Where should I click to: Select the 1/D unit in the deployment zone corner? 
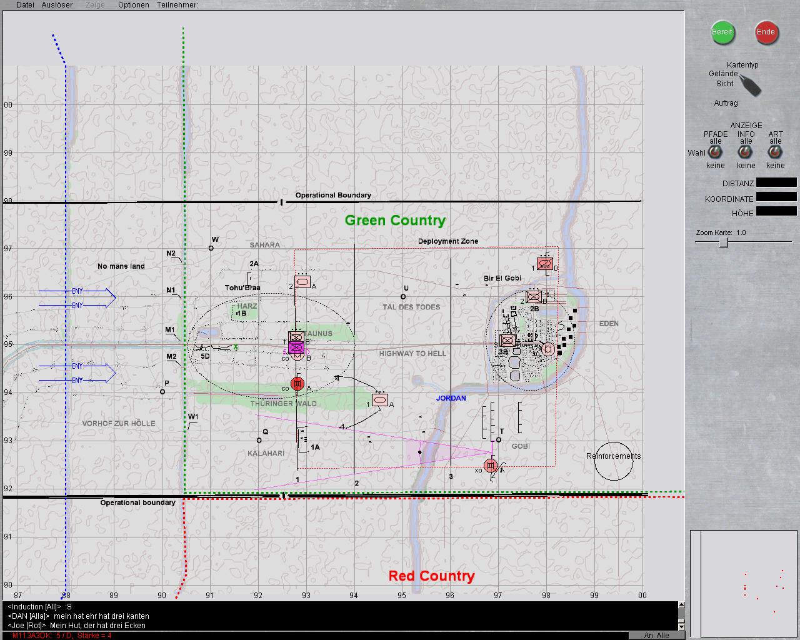tap(545, 264)
